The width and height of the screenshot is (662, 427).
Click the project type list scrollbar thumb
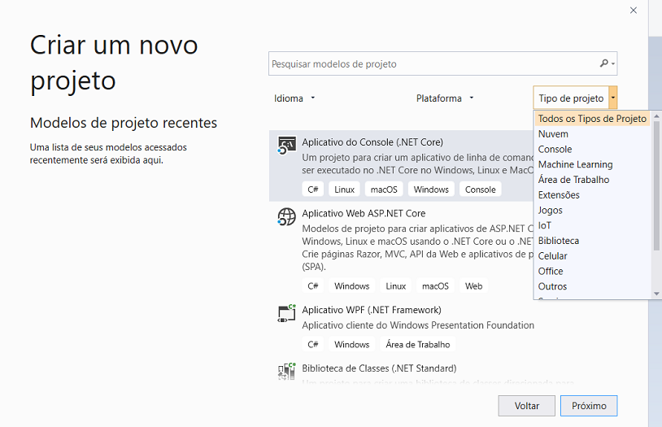[x=656, y=185]
